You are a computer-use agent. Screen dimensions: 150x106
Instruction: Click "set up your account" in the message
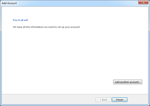pos(69,27)
